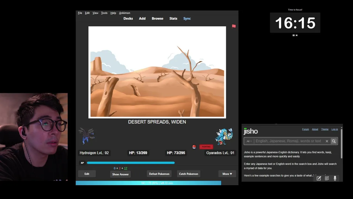Screen dimensions: 353x199
Task: Click the webcam video overlay
Action: click(34, 137)
